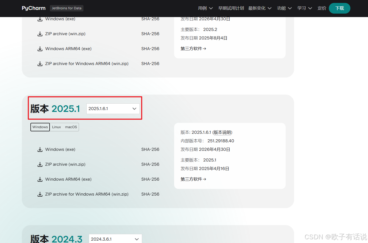
Task: Select the Linux tab in version 2025.1
Action: 57,127
